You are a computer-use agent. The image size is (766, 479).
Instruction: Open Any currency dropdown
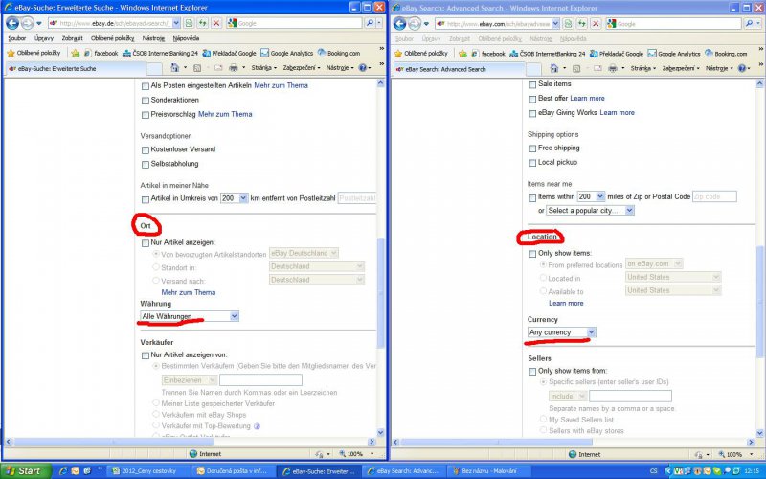(562, 332)
